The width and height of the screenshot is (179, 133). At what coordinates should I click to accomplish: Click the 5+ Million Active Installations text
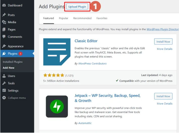coord(61,81)
